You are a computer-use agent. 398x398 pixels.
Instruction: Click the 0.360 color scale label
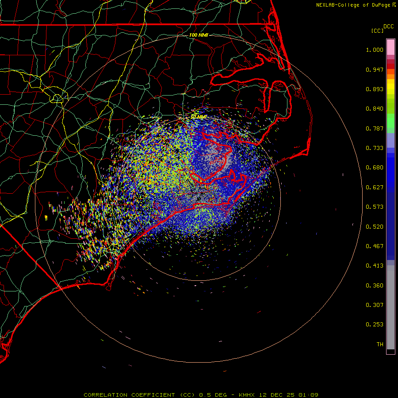[x=375, y=286]
